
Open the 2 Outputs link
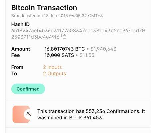tap(55, 73)
